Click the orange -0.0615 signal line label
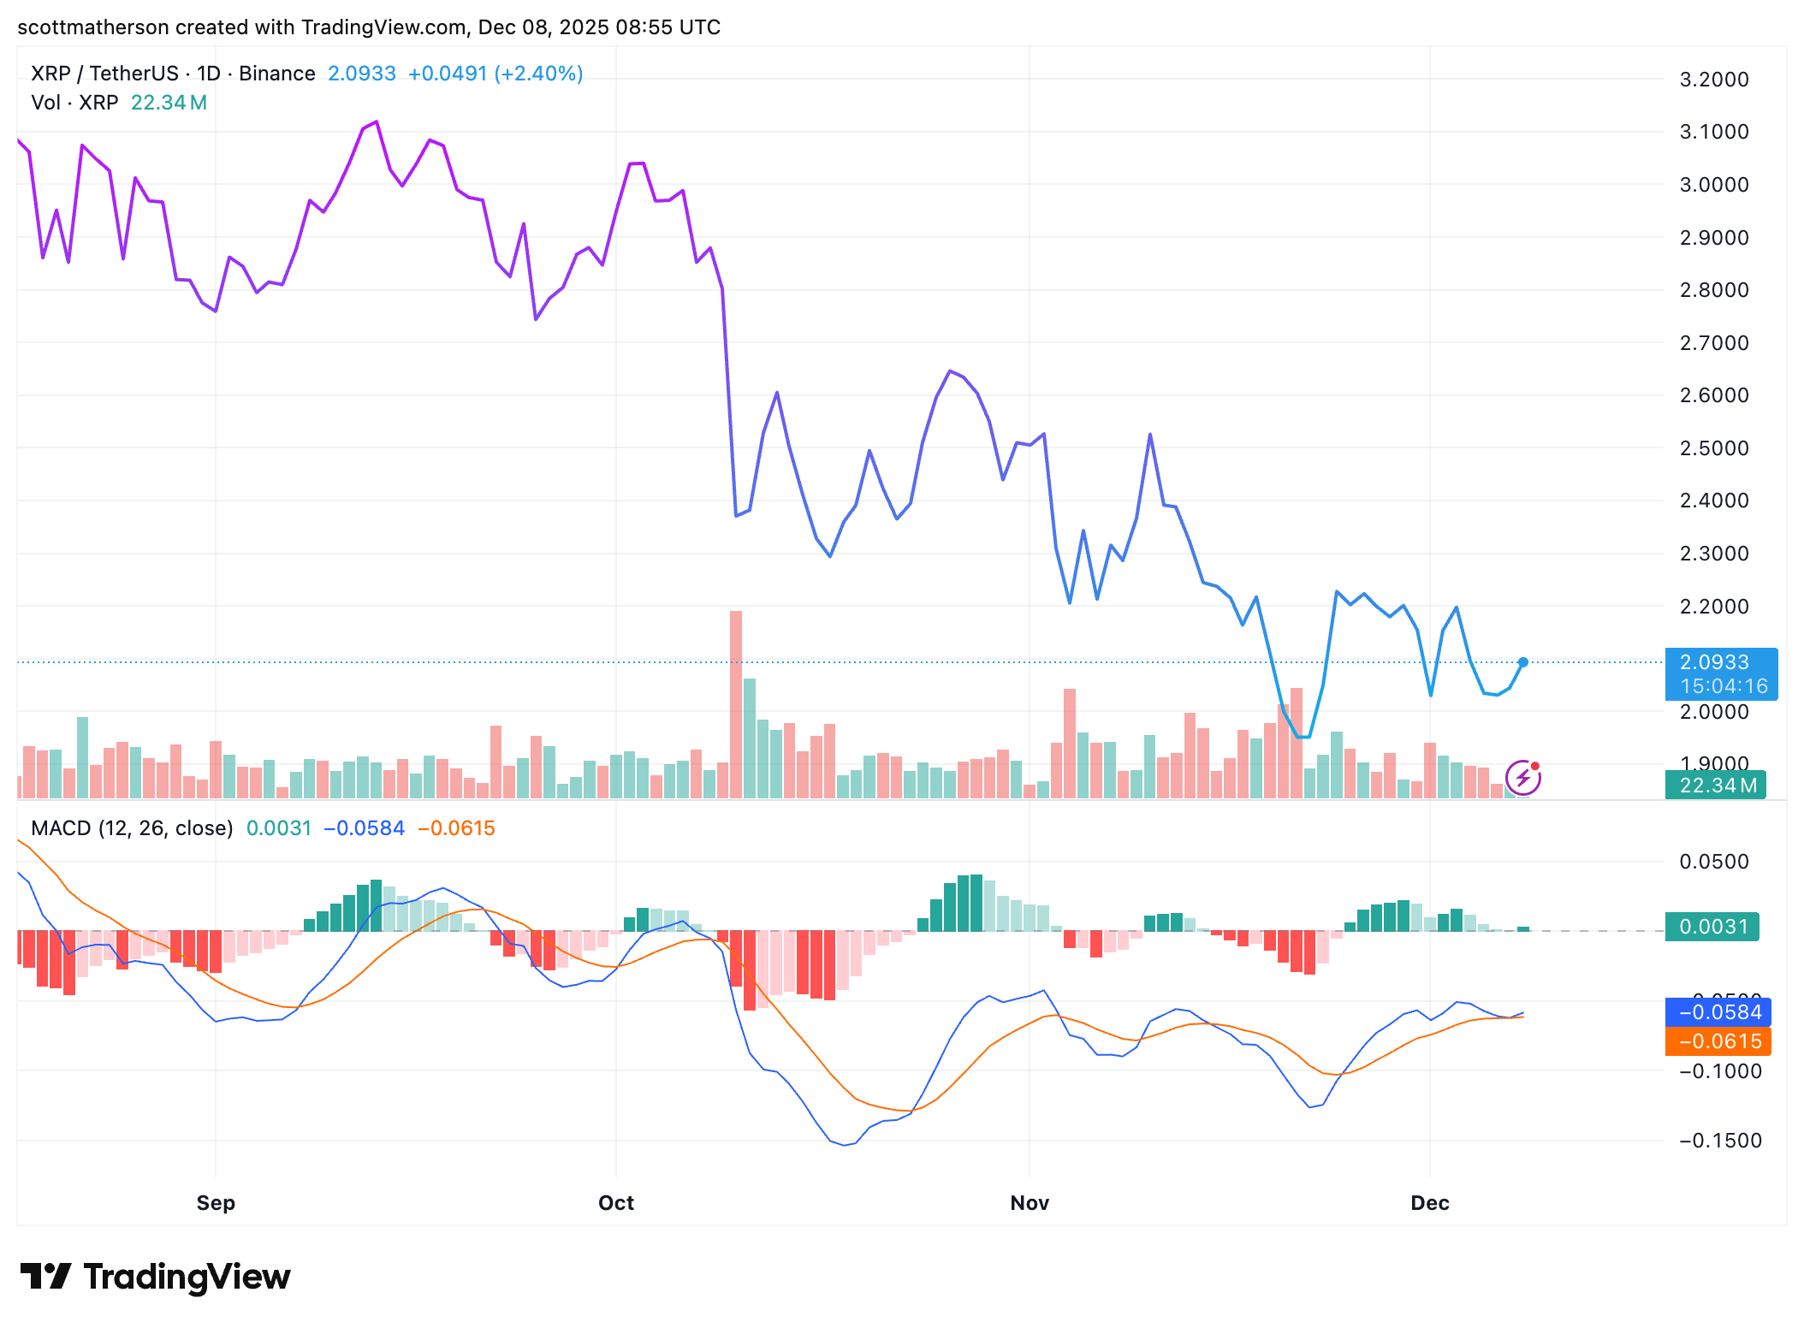Viewport: 1804px width, 1328px height. 1718,1041
